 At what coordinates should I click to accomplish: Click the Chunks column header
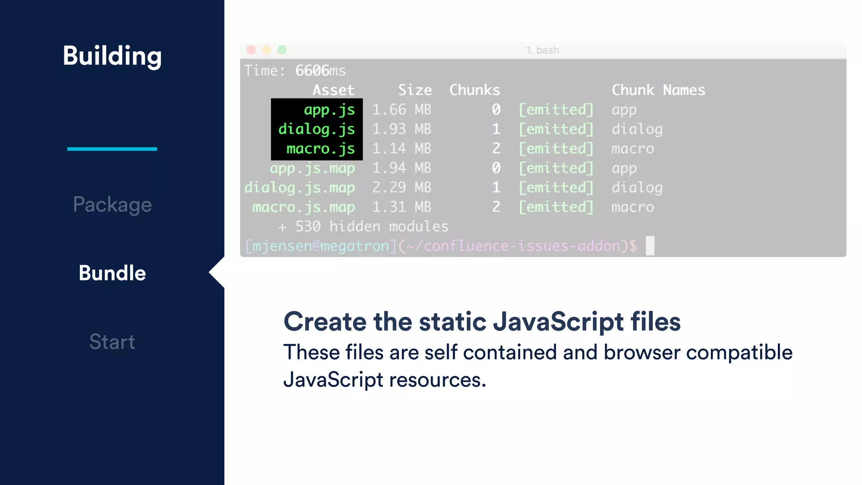475,90
